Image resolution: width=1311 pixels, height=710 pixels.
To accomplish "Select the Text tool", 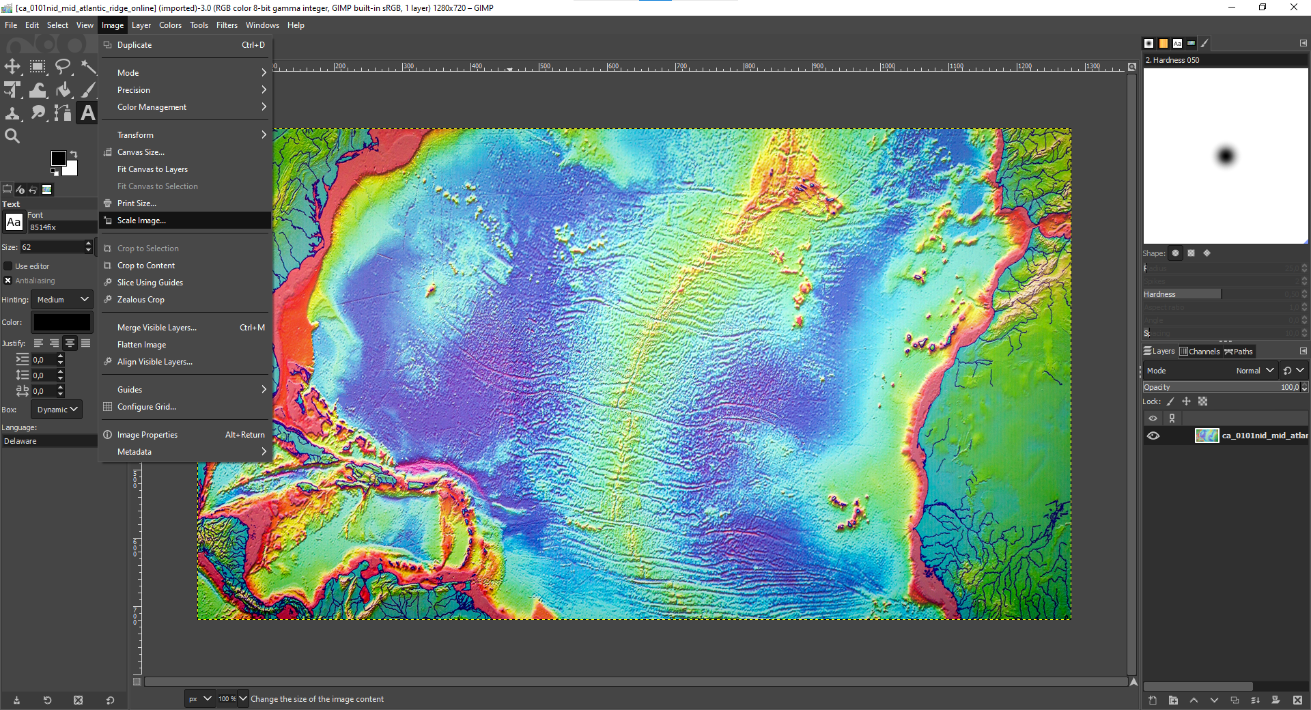I will coord(88,113).
